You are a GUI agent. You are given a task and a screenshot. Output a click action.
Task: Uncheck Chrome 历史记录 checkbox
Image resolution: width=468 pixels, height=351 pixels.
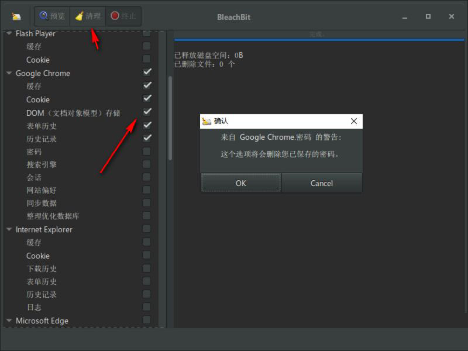147,137
